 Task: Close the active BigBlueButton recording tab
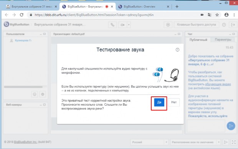[x=112, y=7]
